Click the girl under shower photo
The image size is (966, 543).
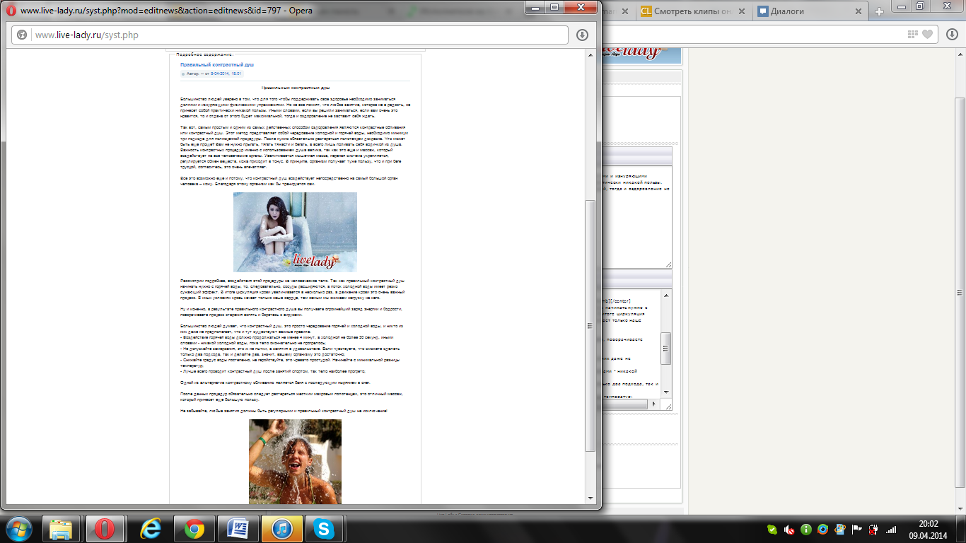pyautogui.click(x=295, y=461)
